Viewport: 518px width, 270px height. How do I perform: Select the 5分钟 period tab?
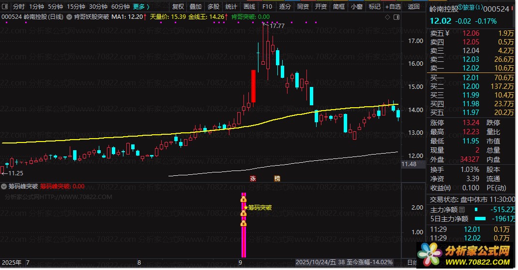coord(55,7)
